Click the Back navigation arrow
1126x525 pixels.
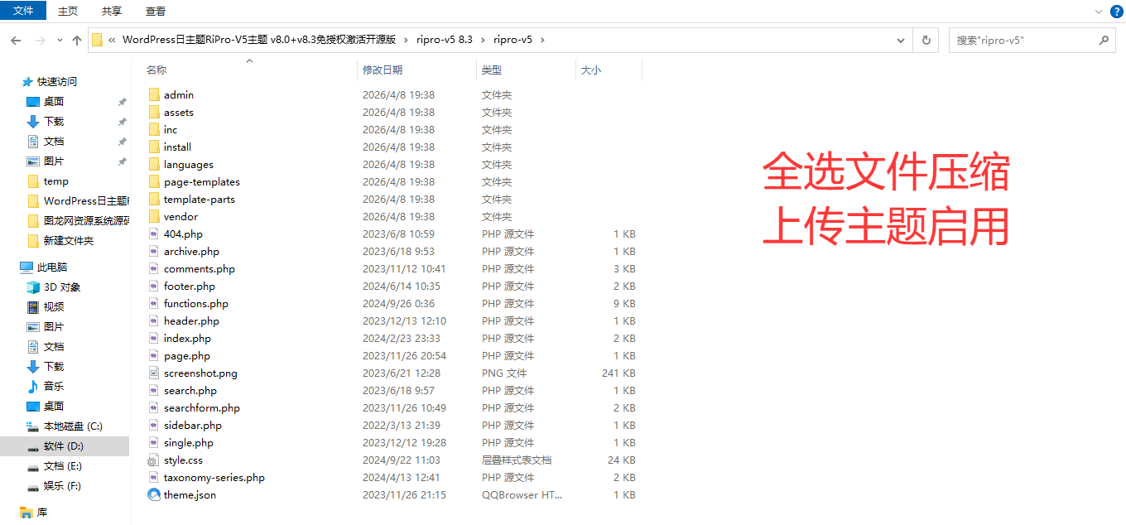point(16,40)
